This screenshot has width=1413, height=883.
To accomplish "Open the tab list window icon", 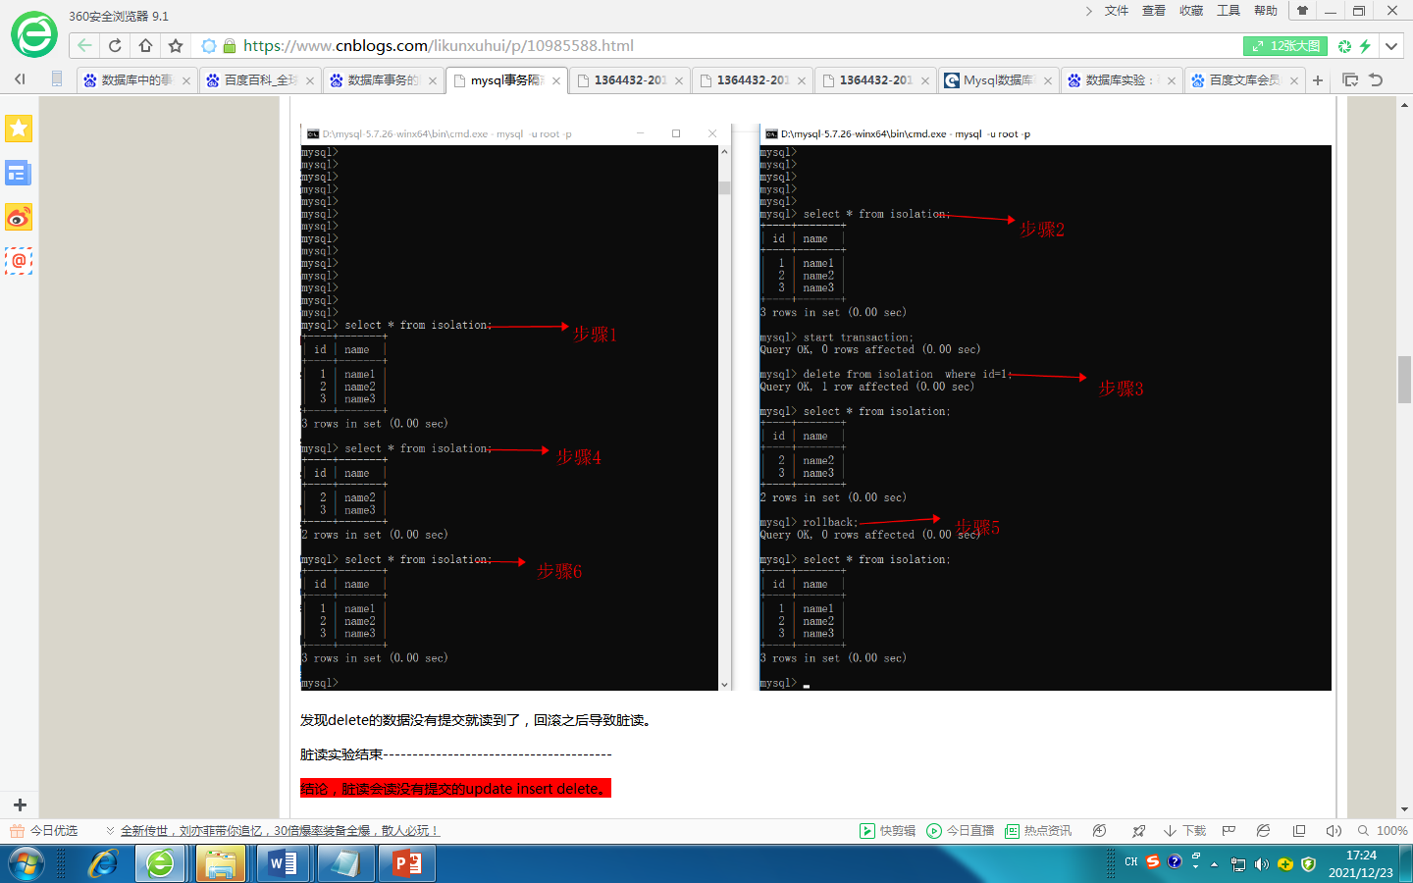I will [x=1350, y=80].
